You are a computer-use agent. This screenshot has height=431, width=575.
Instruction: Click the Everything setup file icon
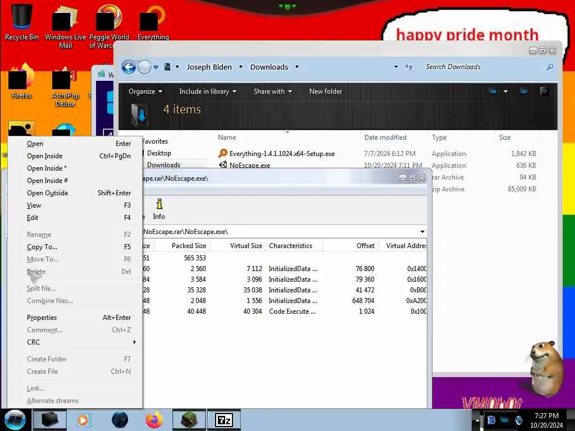coord(222,153)
